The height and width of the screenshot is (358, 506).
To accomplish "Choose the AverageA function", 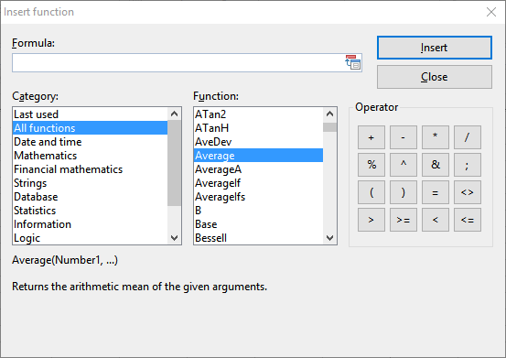I will (258, 169).
